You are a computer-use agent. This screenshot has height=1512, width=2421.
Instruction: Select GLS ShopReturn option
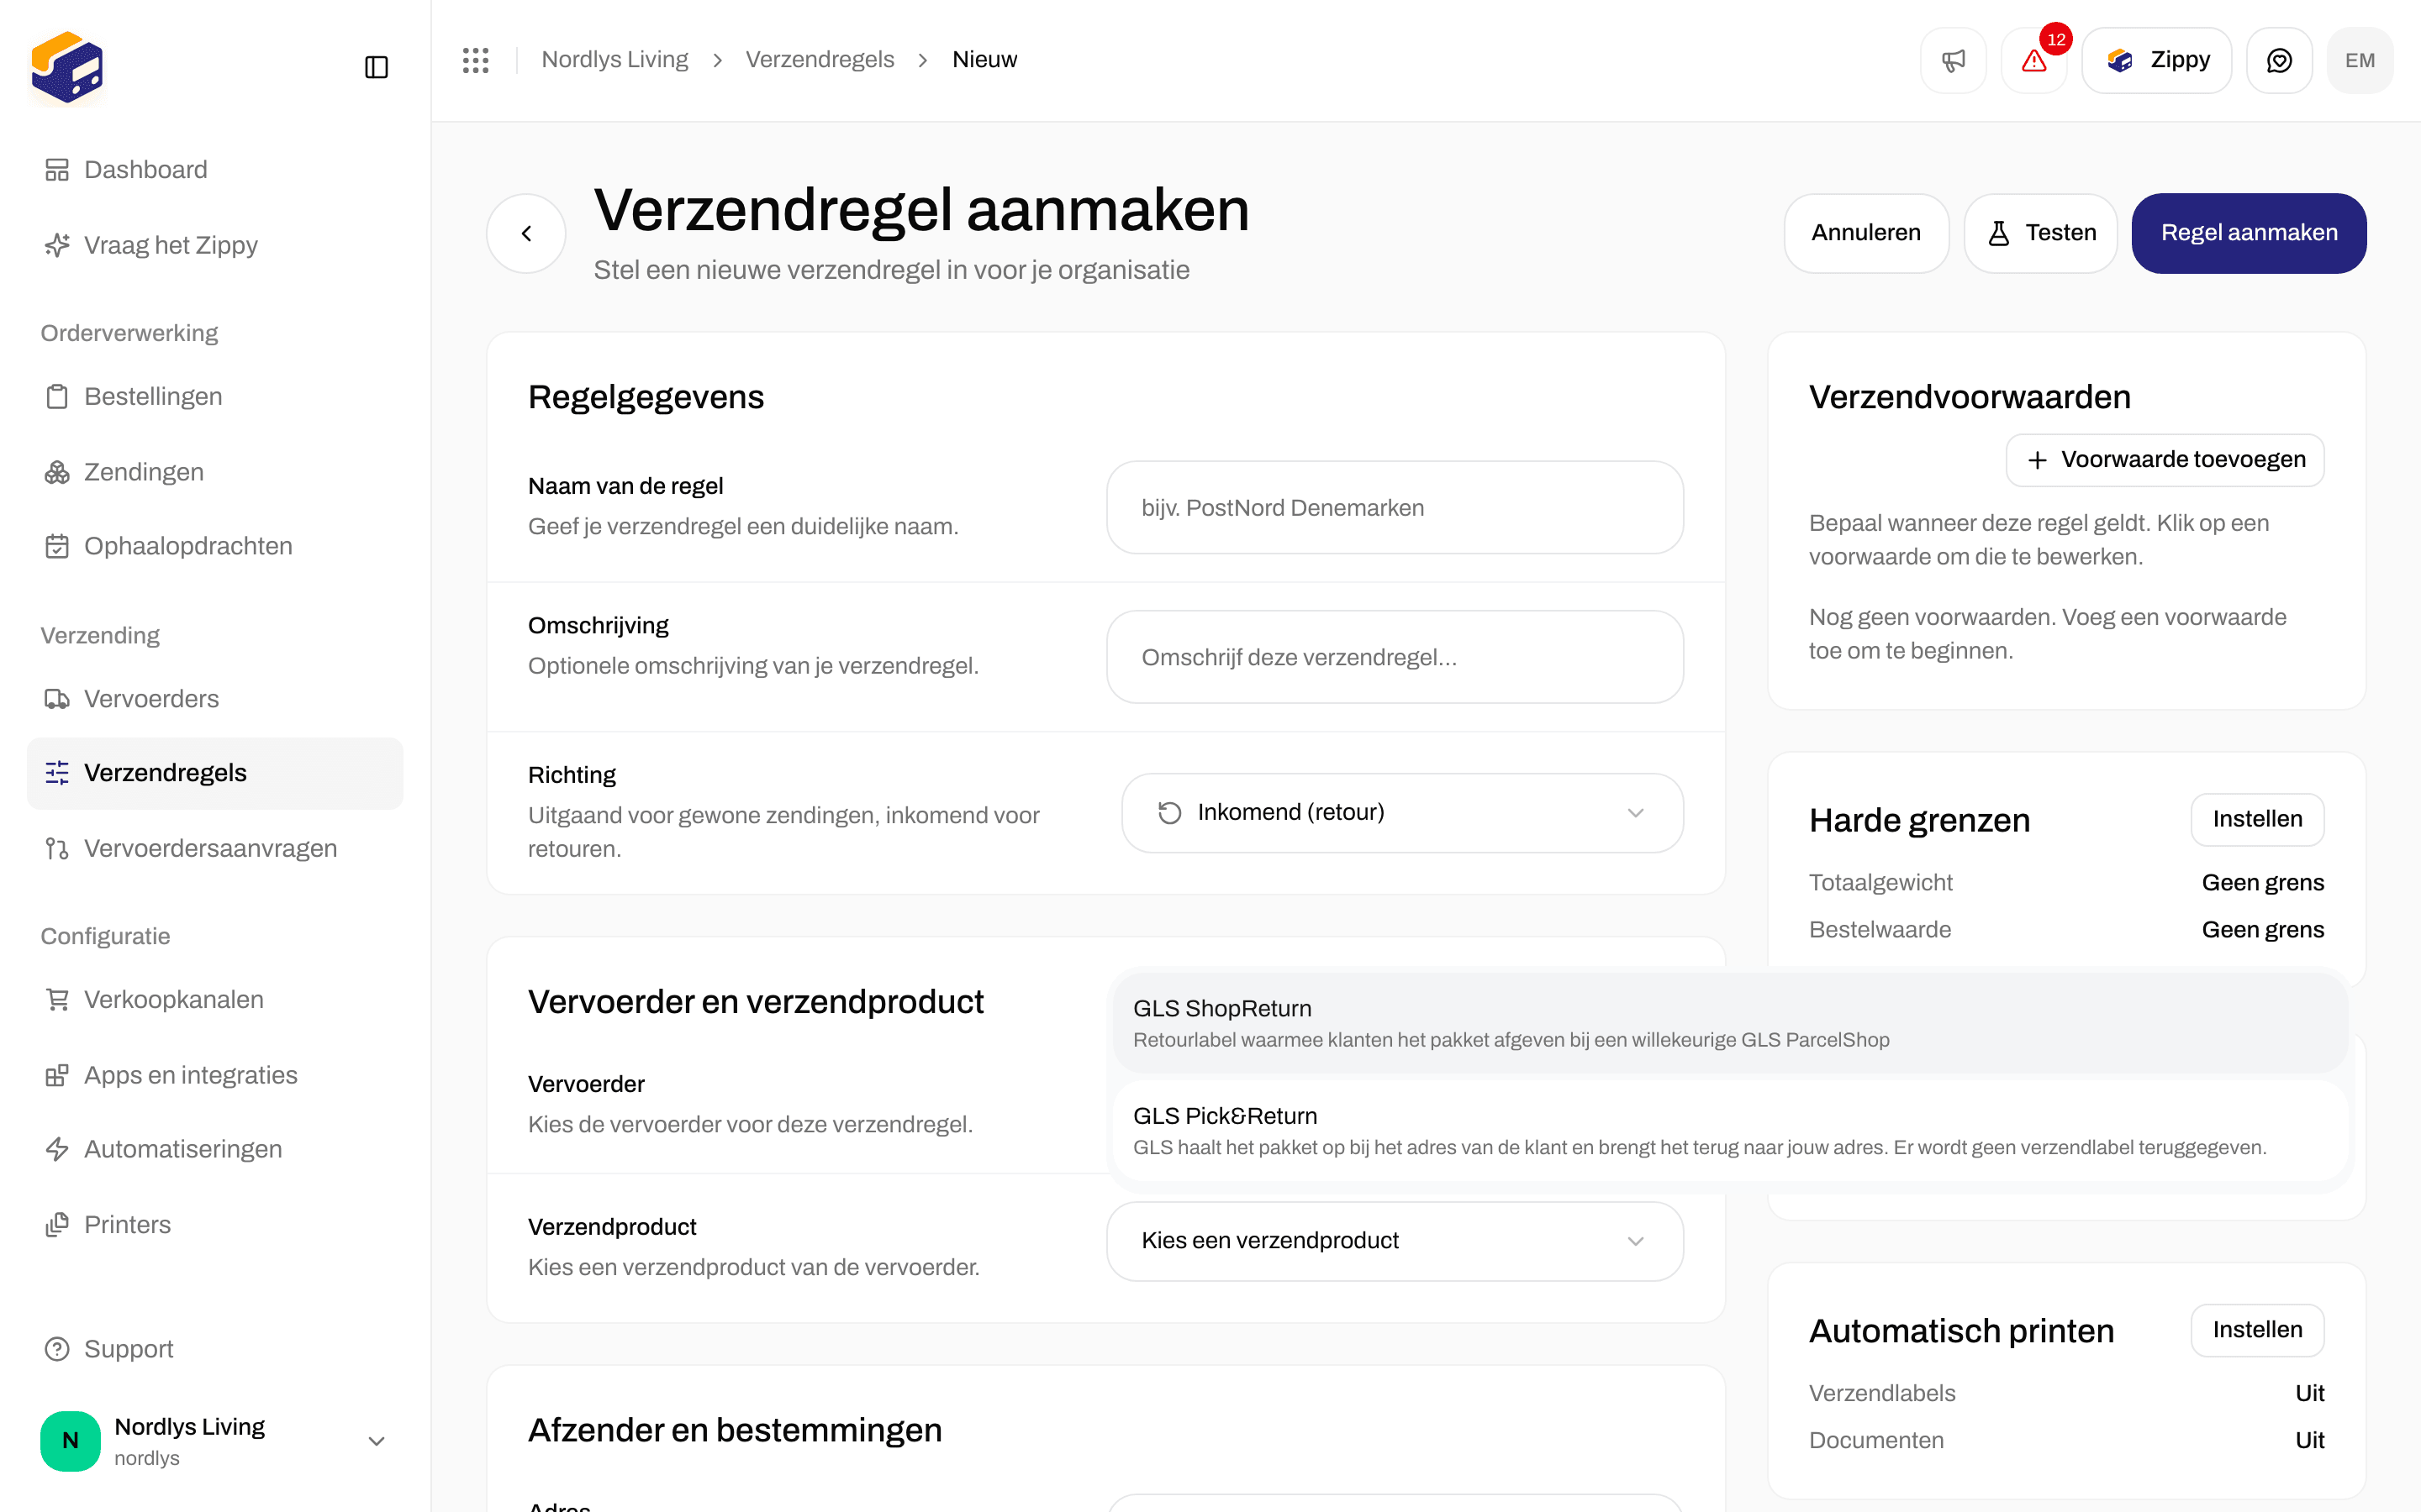(1730, 1023)
